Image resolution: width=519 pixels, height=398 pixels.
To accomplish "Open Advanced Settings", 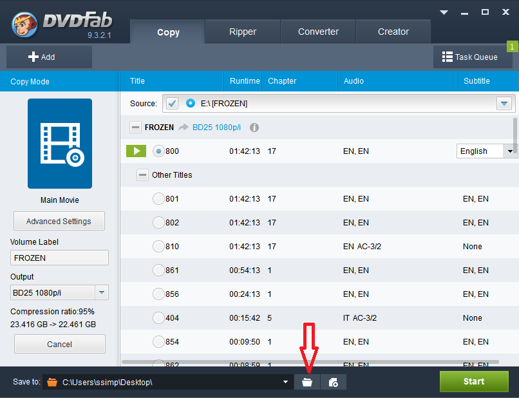I will [x=59, y=221].
